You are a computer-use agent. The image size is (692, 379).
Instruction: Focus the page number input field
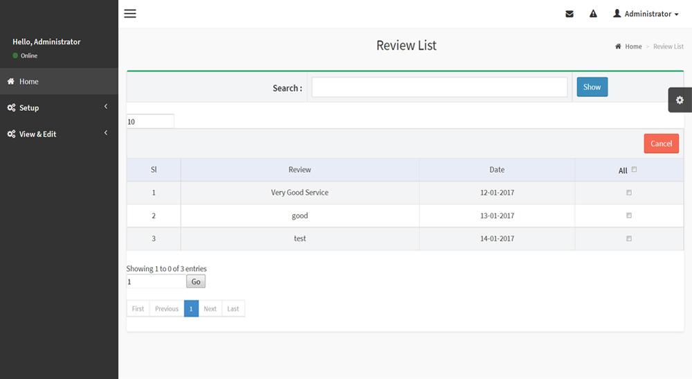pos(156,281)
